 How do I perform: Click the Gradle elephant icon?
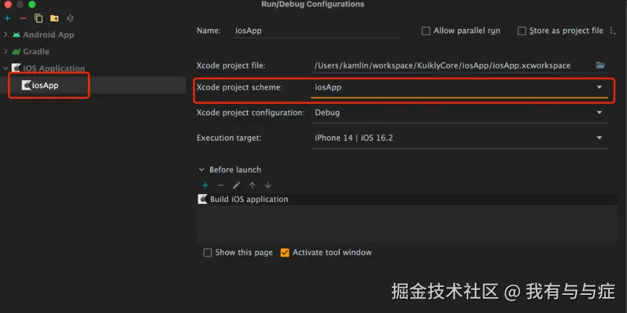pyautogui.click(x=16, y=52)
